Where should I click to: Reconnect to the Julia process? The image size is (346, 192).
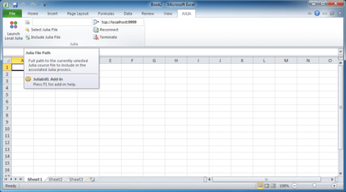[106, 30]
